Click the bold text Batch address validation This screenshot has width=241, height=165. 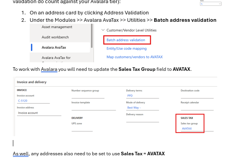point(185,20)
